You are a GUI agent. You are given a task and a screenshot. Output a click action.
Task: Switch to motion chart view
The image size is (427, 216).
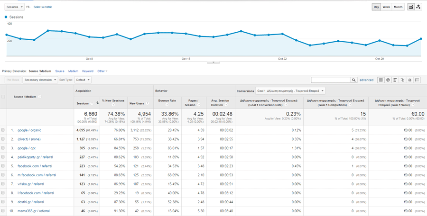(418, 7)
